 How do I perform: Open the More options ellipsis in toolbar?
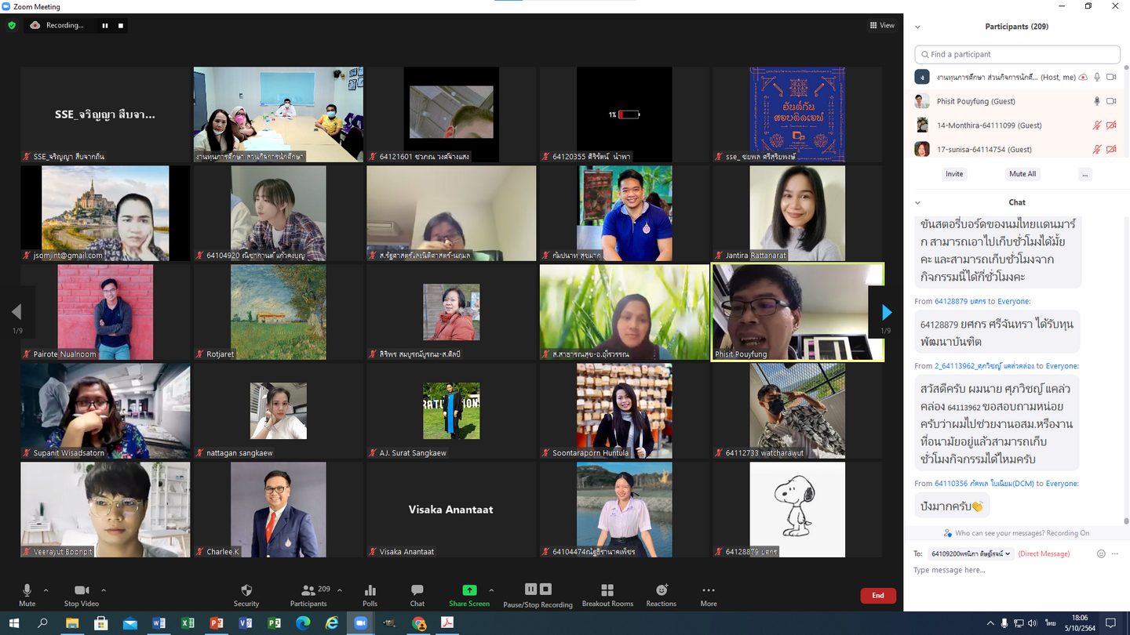[x=708, y=594]
